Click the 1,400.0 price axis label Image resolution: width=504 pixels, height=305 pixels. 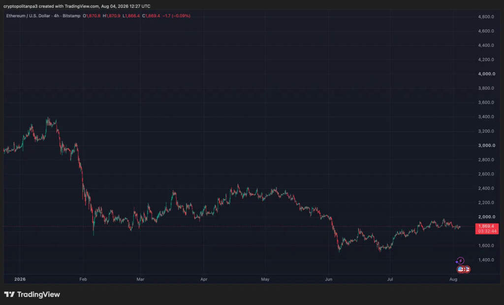486,260
